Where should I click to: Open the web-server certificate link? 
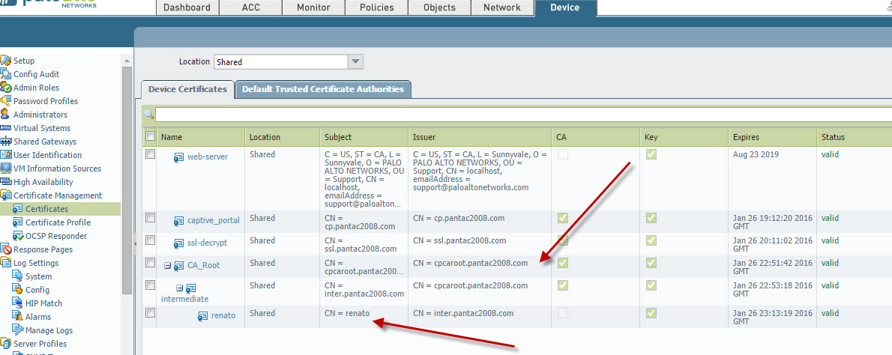point(208,157)
